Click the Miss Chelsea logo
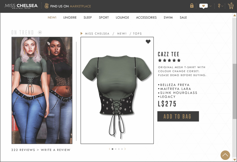This screenshot has width=237, height=162. (x=21, y=6)
